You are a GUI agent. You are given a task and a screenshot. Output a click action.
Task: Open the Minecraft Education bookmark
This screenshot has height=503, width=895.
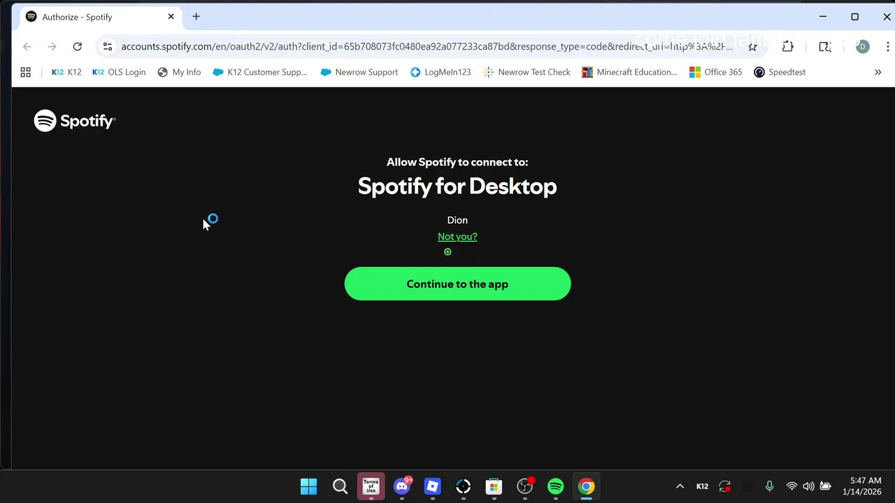pos(629,72)
